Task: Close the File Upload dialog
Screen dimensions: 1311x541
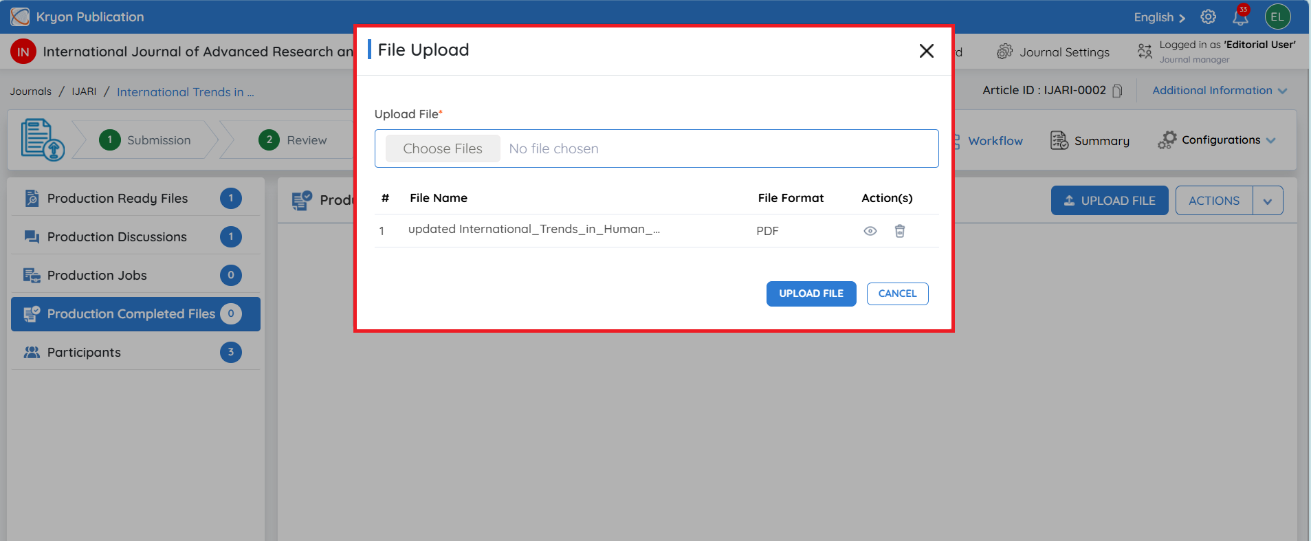Action: [926, 51]
